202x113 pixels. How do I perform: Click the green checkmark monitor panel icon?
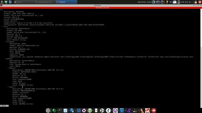tap(6, 2)
